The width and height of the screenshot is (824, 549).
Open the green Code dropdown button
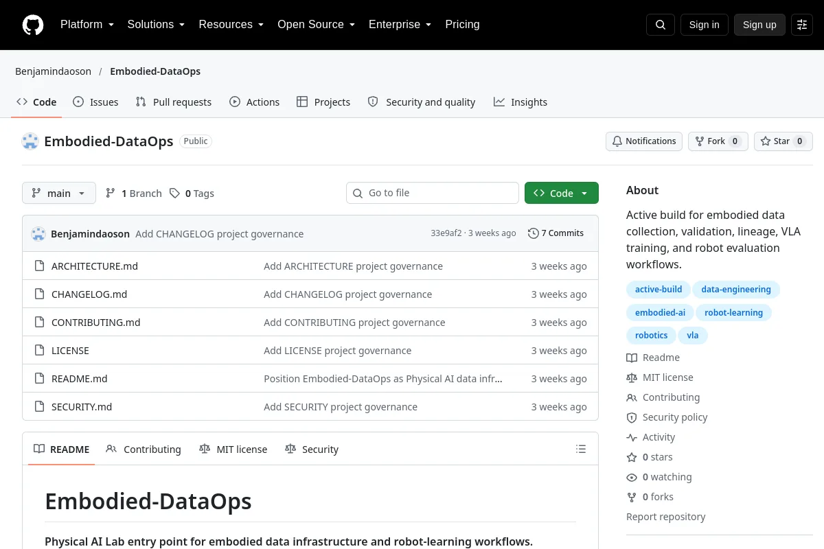click(562, 194)
